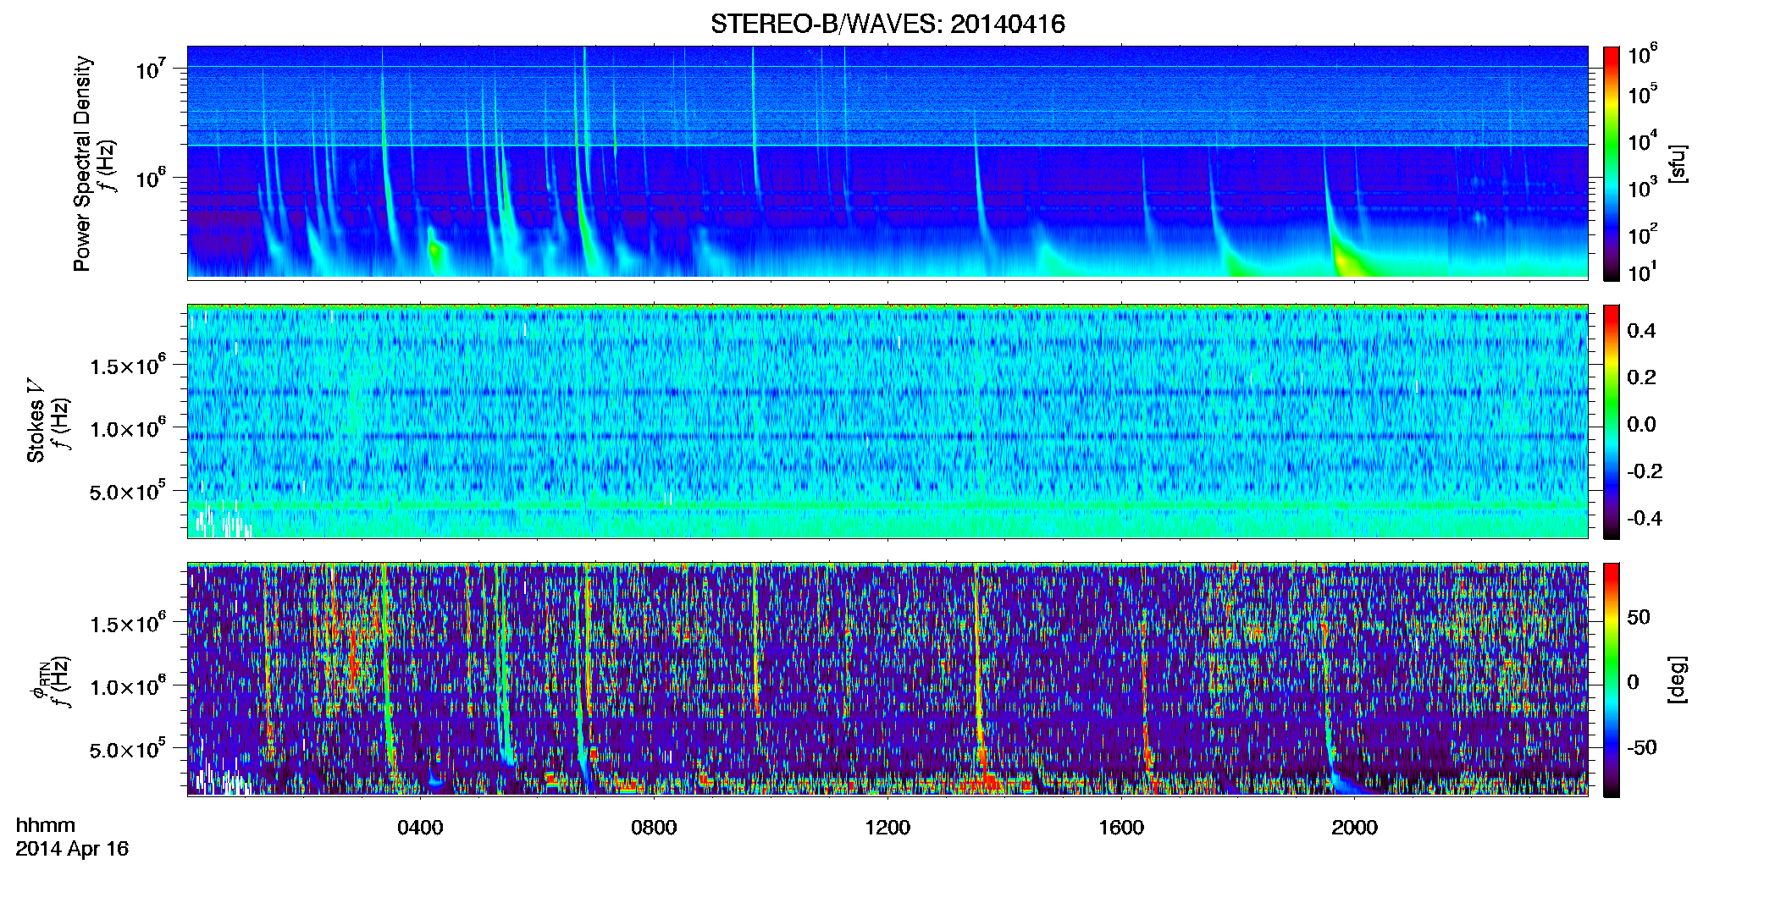Select the 2000 time tick label

[1355, 828]
